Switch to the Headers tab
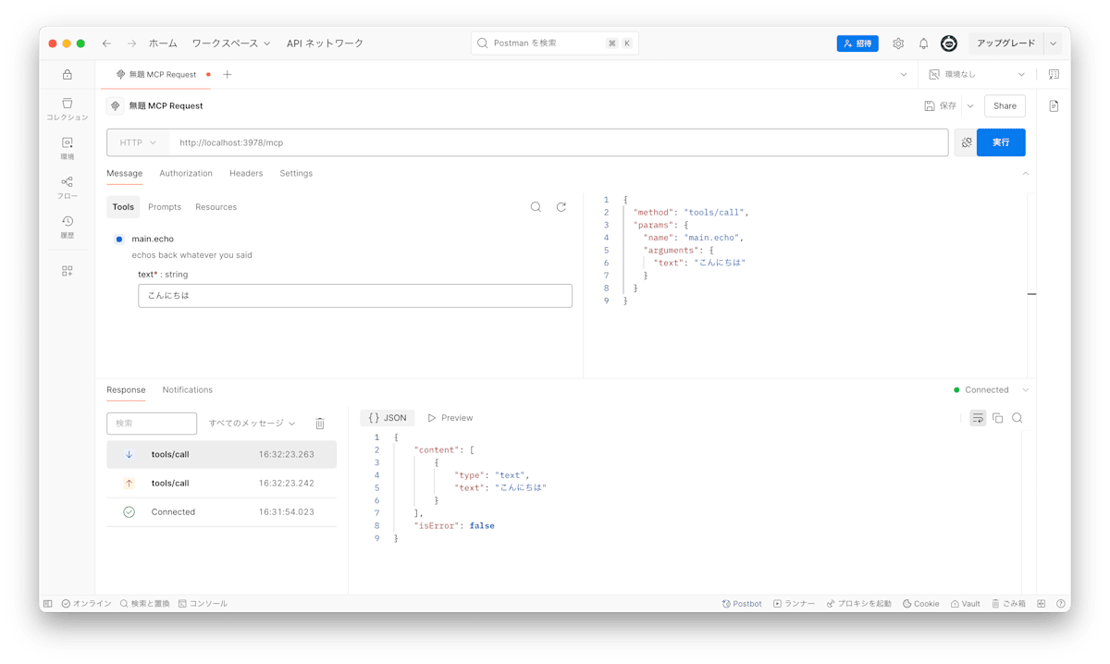This screenshot has height=664, width=1110. click(x=246, y=174)
